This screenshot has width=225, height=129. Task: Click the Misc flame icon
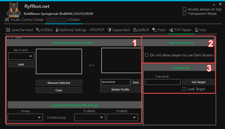[196, 30]
